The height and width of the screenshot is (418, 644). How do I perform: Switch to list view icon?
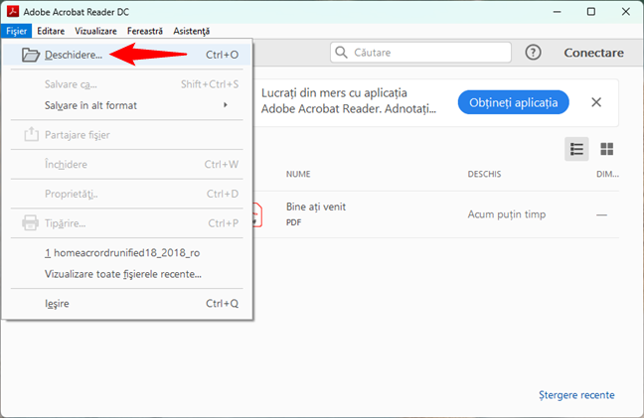coord(576,149)
